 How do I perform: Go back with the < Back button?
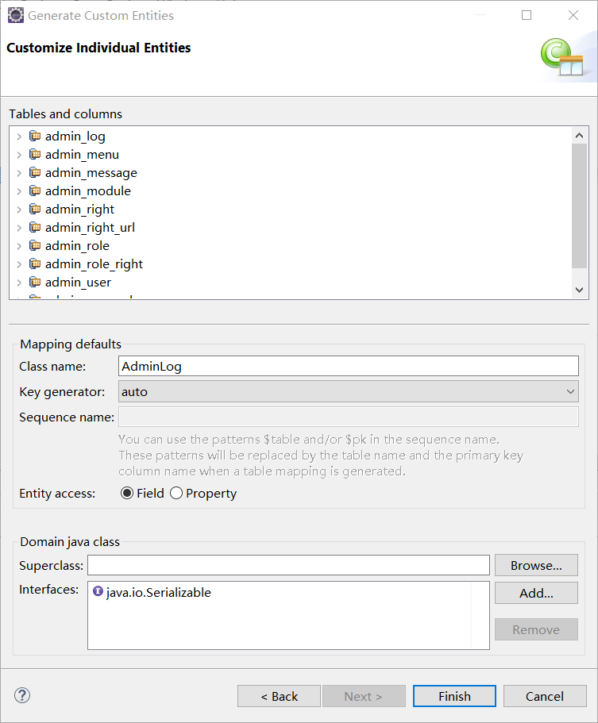coord(279,696)
